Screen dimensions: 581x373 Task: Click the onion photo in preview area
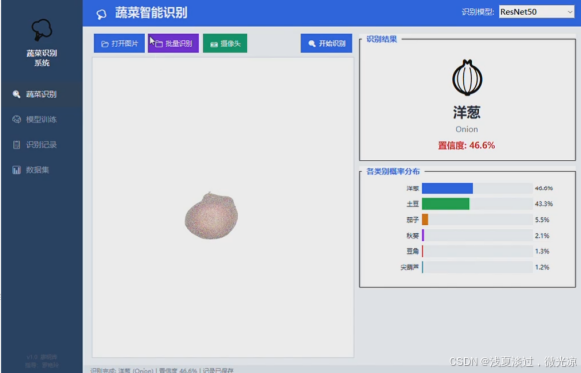tap(211, 216)
